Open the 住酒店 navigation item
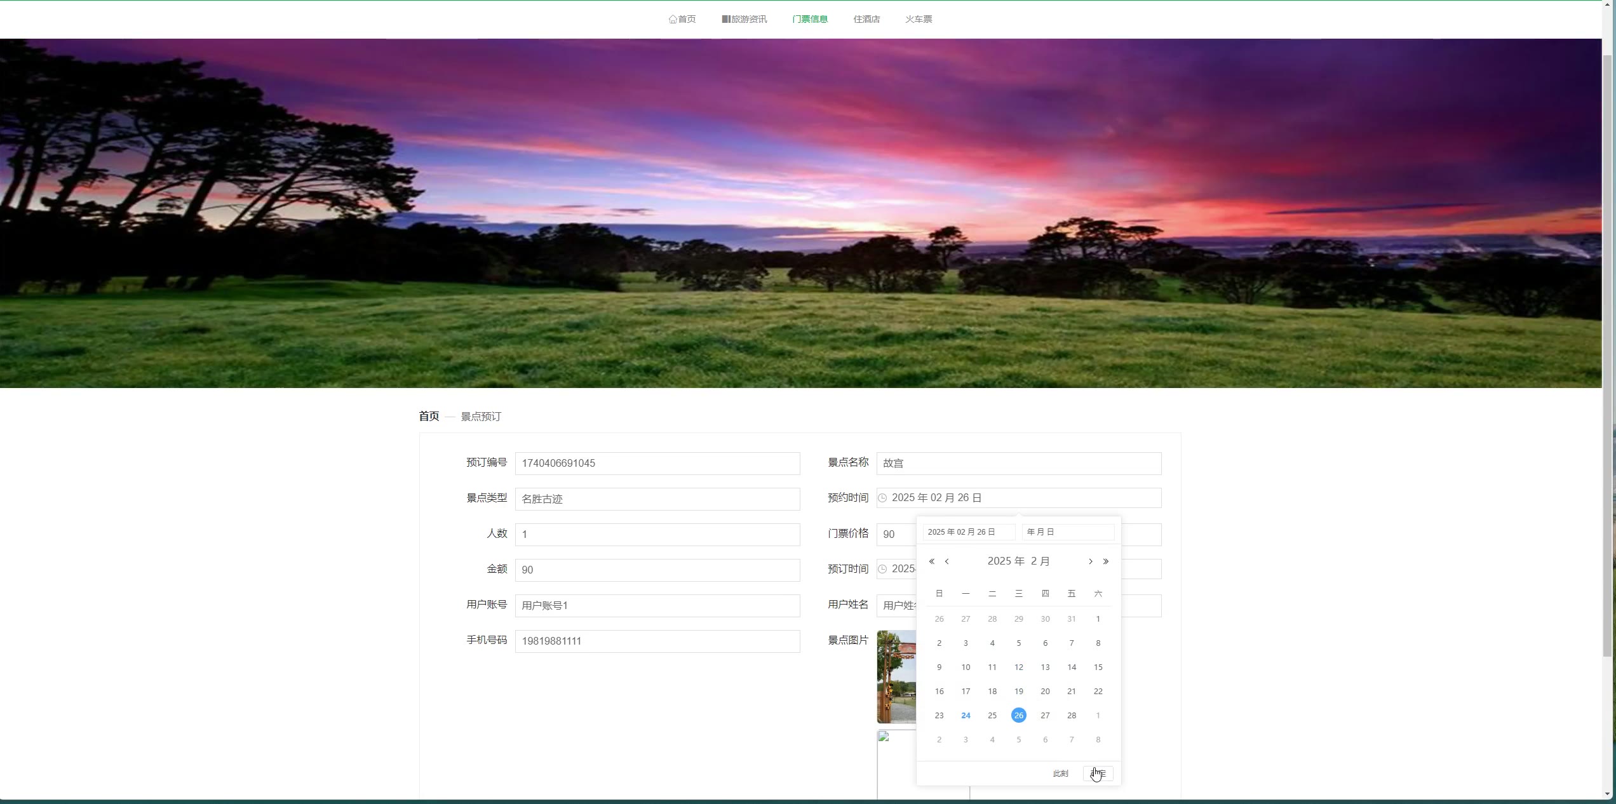Viewport: 1616px width, 804px height. point(866,19)
